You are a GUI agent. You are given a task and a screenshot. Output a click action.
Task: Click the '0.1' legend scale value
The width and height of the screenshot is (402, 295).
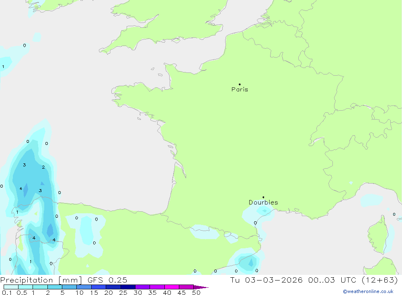(x=7, y=293)
